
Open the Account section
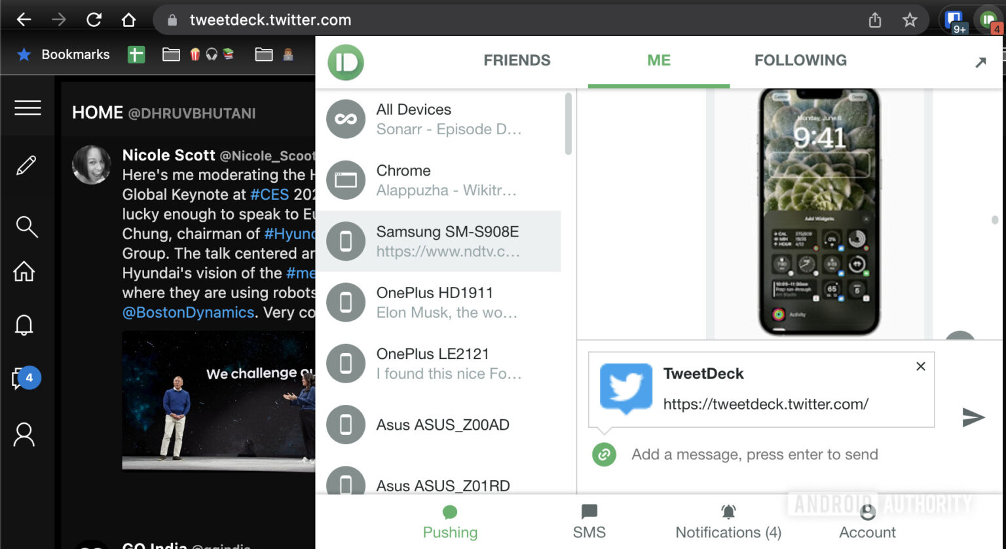(867, 522)
